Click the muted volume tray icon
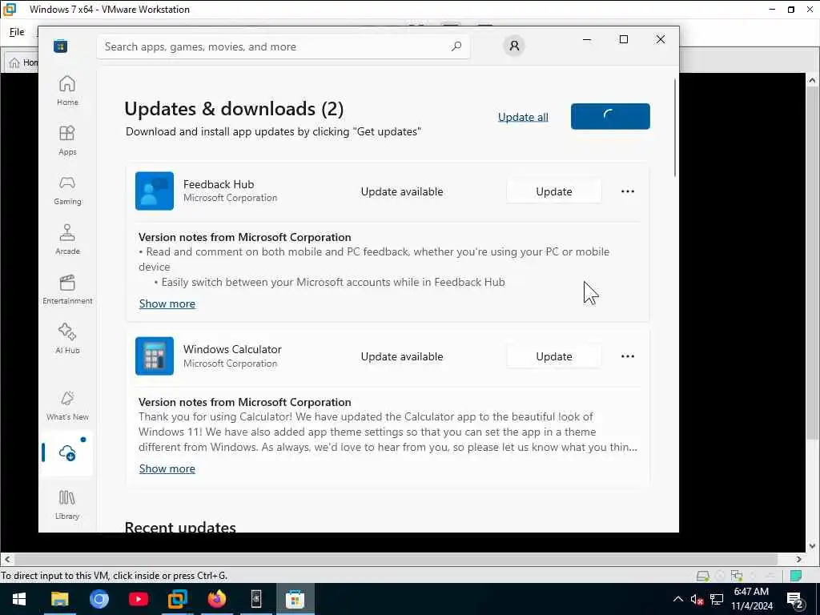 (697, 599)
